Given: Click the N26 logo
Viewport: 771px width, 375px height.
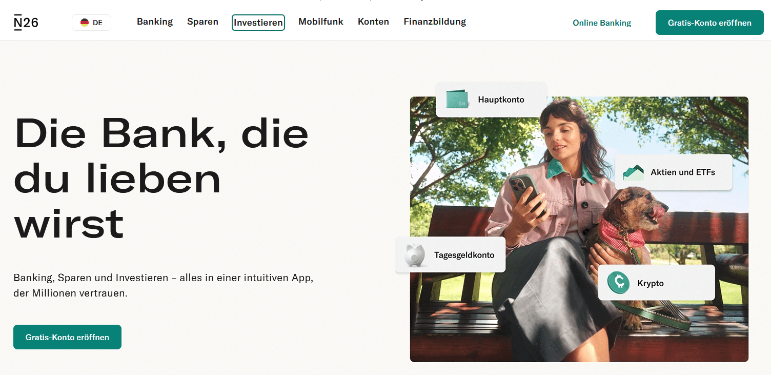Looking at the screenshot, I should point(26,23).
